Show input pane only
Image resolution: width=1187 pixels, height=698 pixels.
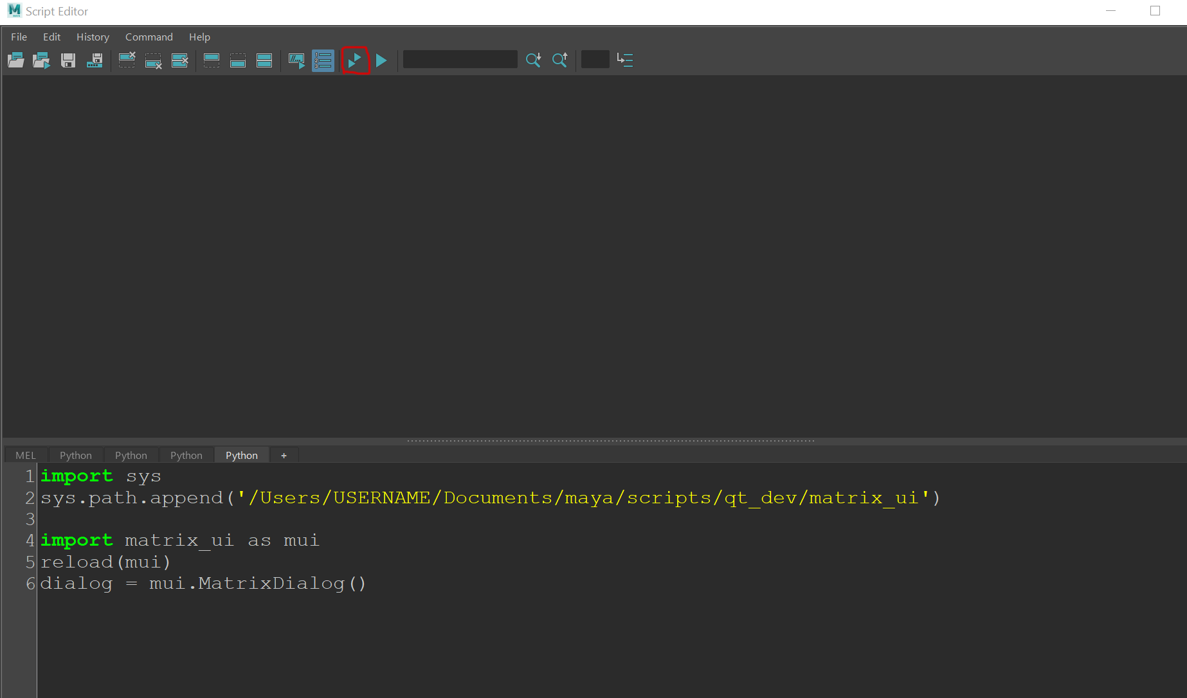coord(238,60)
